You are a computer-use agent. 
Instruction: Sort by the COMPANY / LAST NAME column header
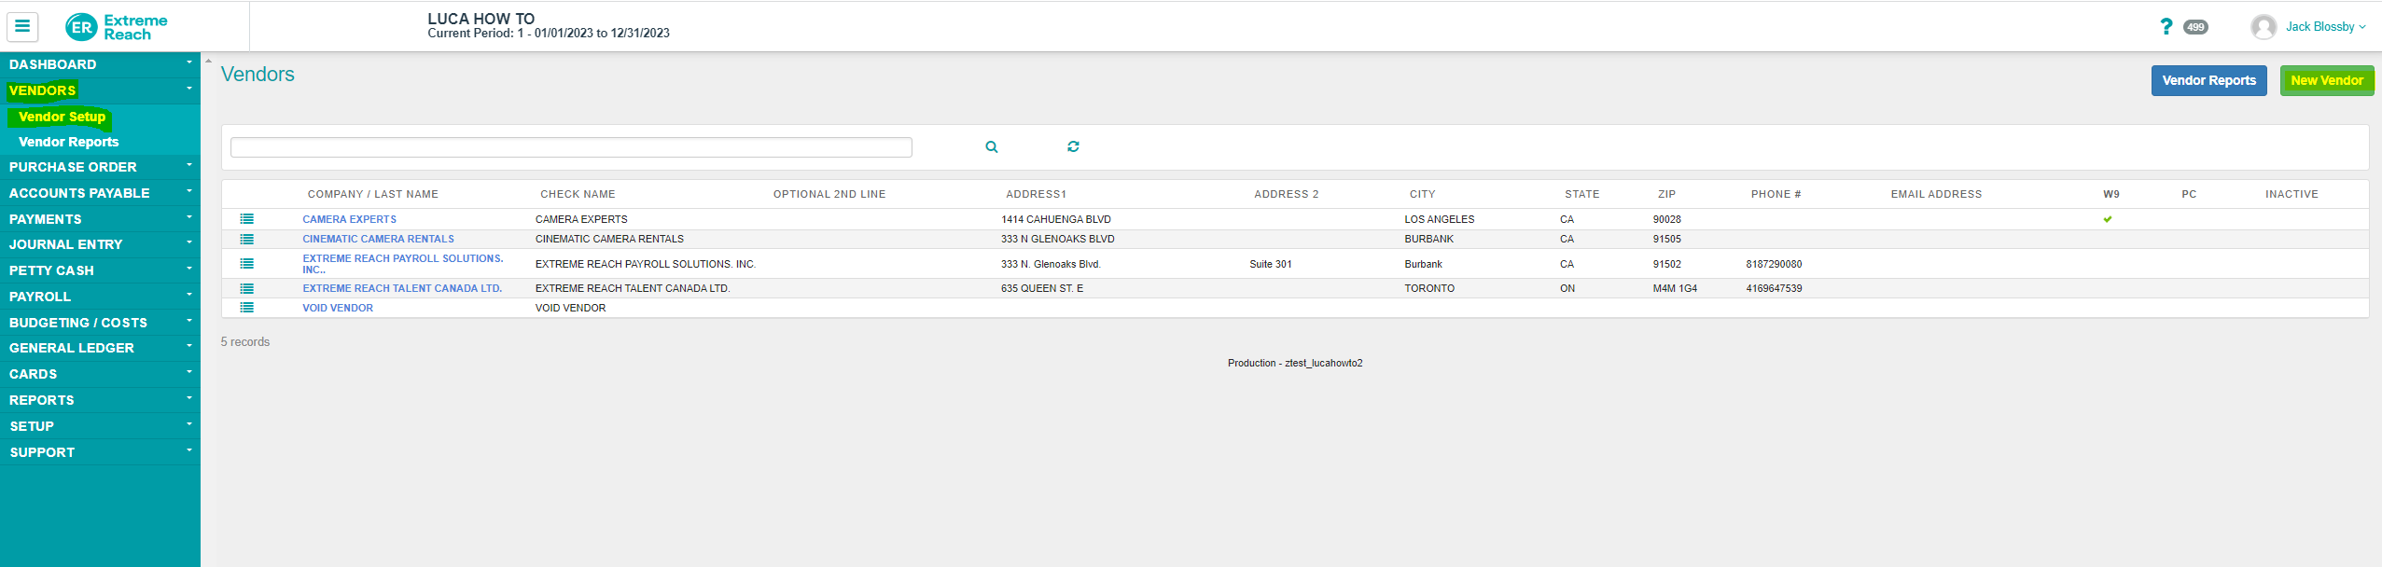[x=372, y=194]
